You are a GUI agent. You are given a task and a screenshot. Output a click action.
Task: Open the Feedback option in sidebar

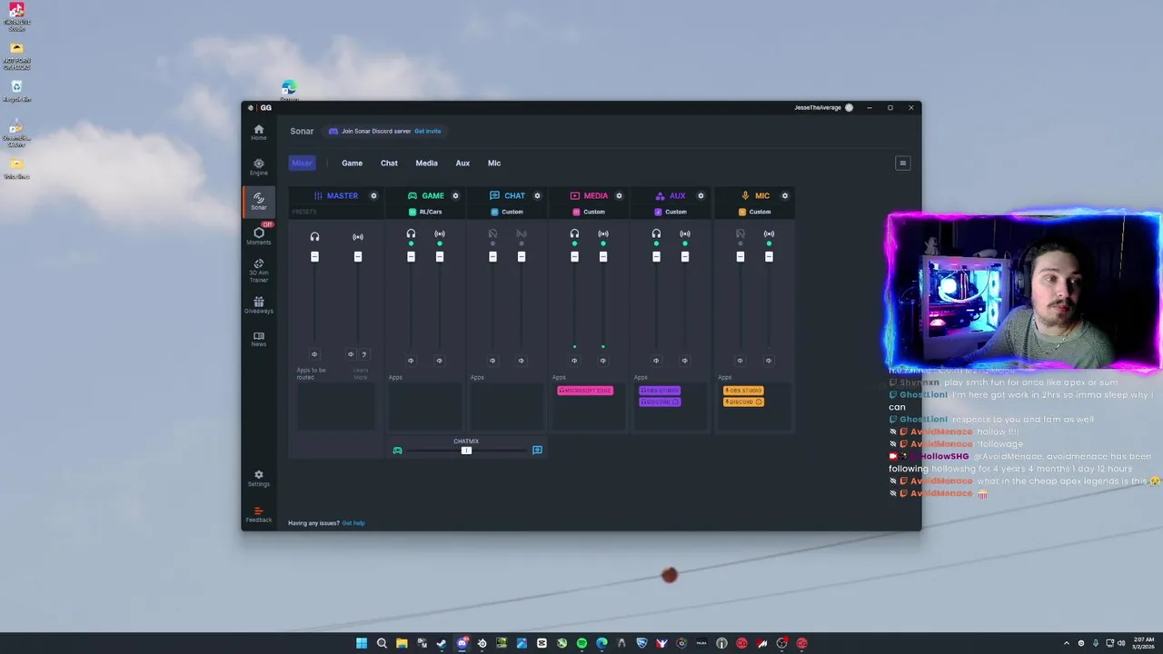[x=259, y=514]
